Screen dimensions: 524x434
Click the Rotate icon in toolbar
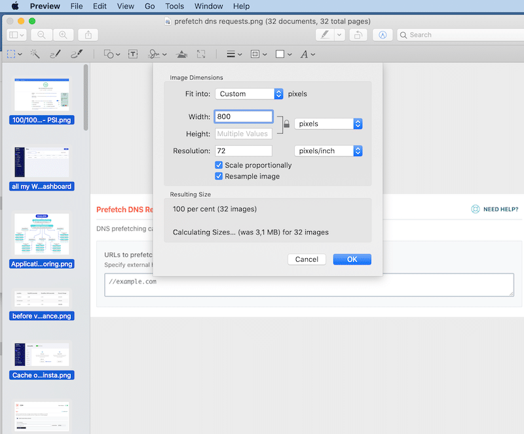[358, 35]
